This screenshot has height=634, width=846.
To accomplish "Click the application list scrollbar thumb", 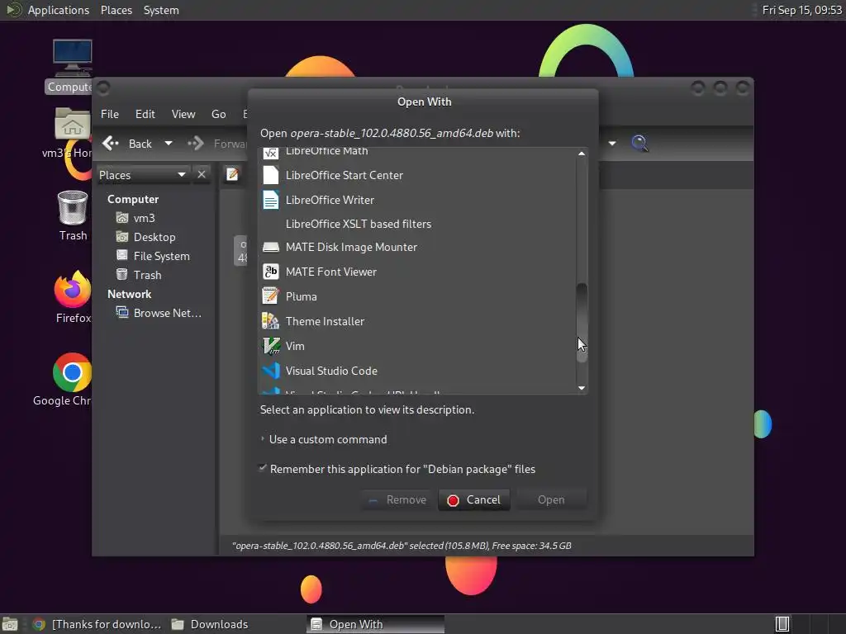I will [x=582, y=324].
